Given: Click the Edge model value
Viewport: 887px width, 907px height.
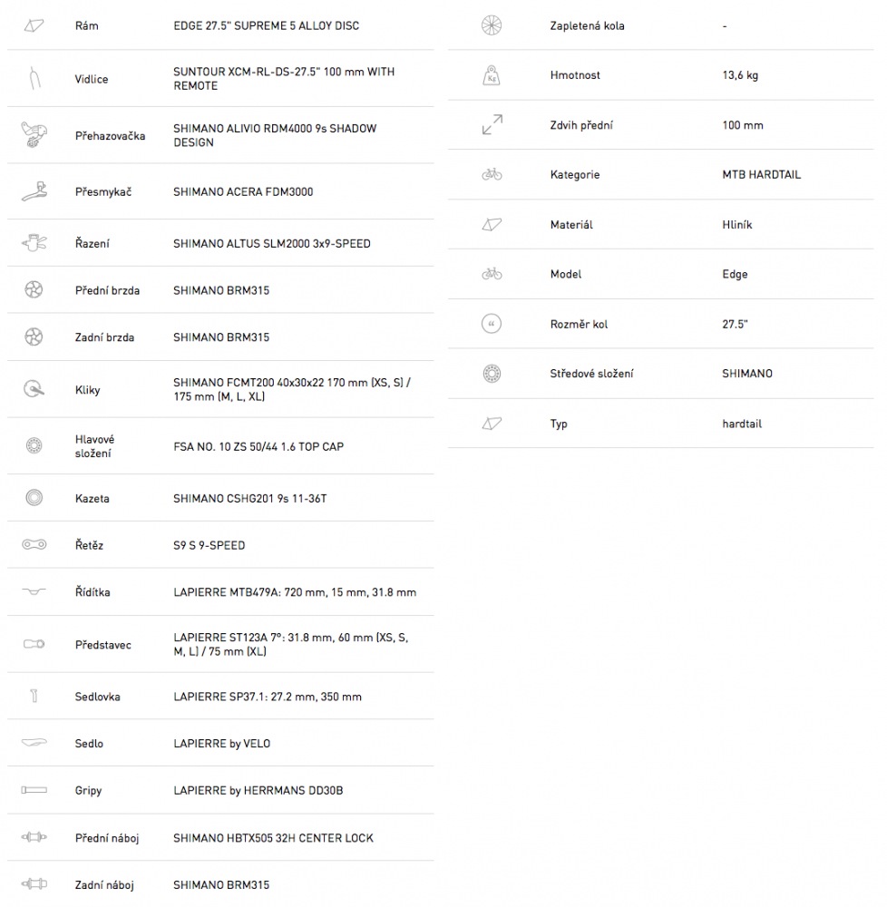Looking at the screenshot, I should (x=735, y=274).
